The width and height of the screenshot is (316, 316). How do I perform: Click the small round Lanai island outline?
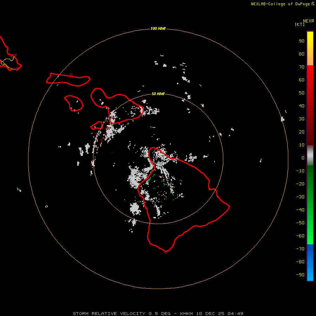click(74, 103)
